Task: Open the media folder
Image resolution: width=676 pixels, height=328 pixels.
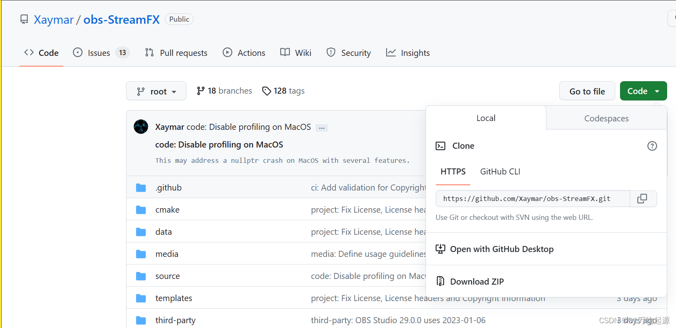Action: pyautogui.click(x=167, y=254)
